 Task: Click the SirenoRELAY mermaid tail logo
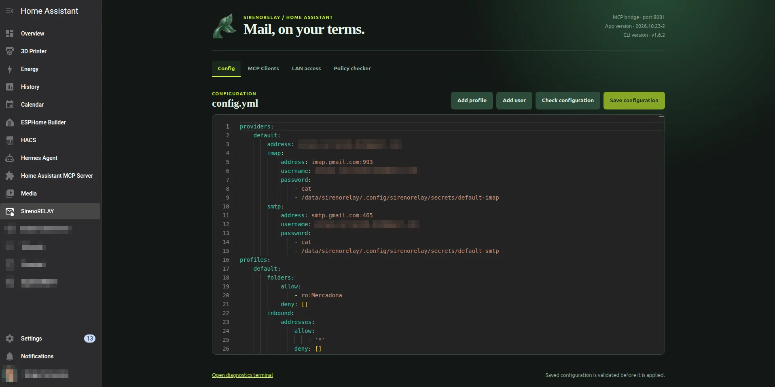pos(224,26)
